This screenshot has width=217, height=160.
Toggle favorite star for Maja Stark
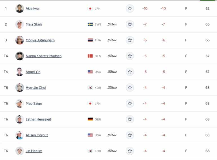pos(130,24)
